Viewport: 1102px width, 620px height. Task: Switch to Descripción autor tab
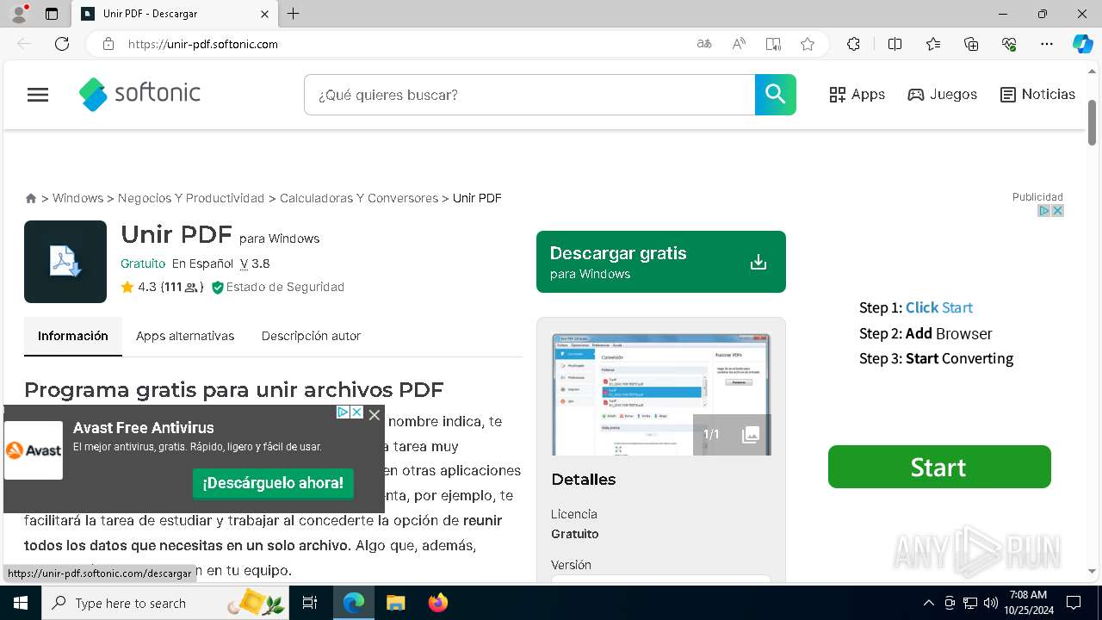tap(311, 336)
